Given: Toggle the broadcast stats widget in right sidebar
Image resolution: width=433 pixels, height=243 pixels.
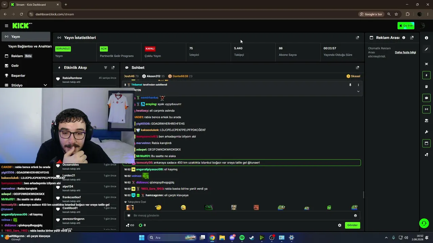Looking at the screenshot, I should coord(426,109).
